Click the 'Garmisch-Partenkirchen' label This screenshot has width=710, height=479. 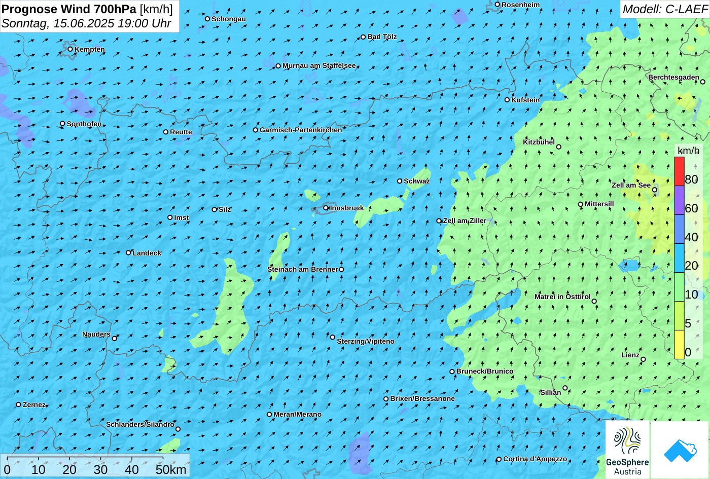301,130
